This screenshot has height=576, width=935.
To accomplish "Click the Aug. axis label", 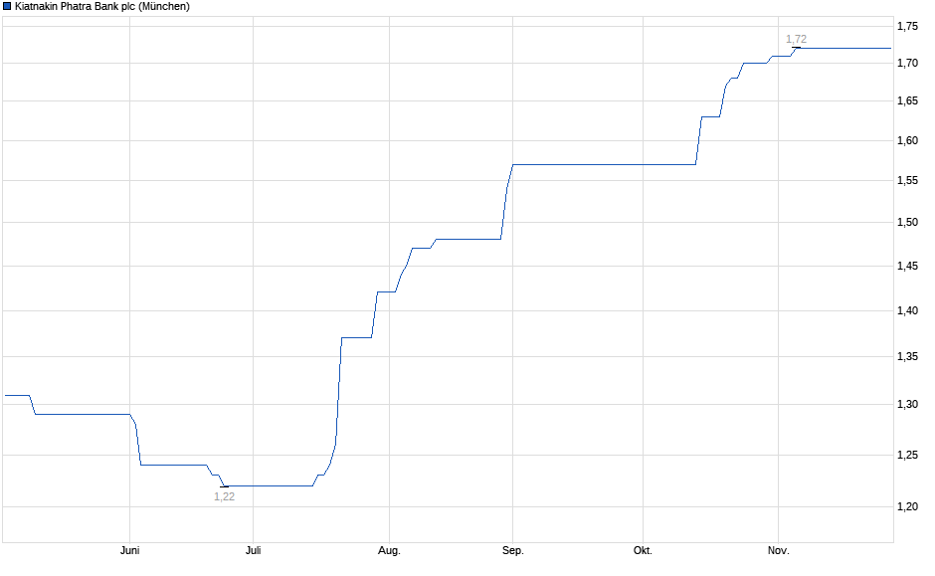I will (x=389, y=549).
